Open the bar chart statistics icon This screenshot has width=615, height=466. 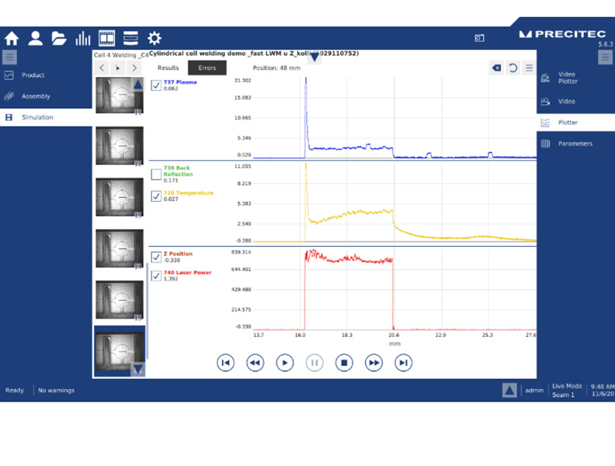[x=82, y=38]
